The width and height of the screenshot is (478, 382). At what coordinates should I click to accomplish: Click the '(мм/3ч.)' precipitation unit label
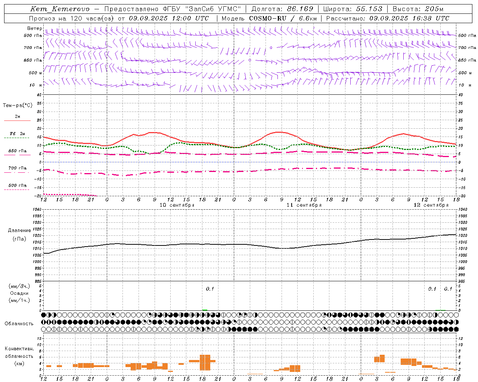(x=19, y=286)
